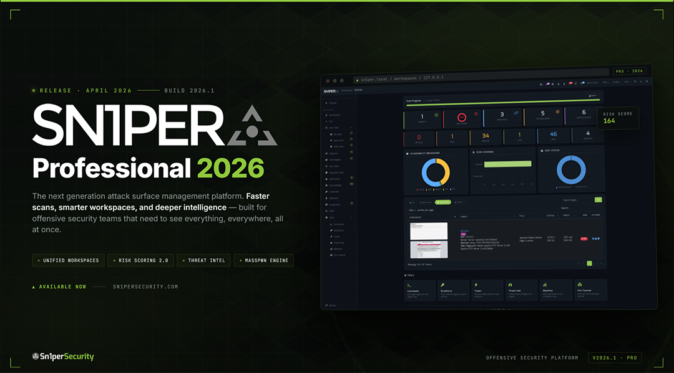Viewport: 674px width, 373px height.
Task: Expand the Config dropdown in the top bar
Action: pos(617,82)
